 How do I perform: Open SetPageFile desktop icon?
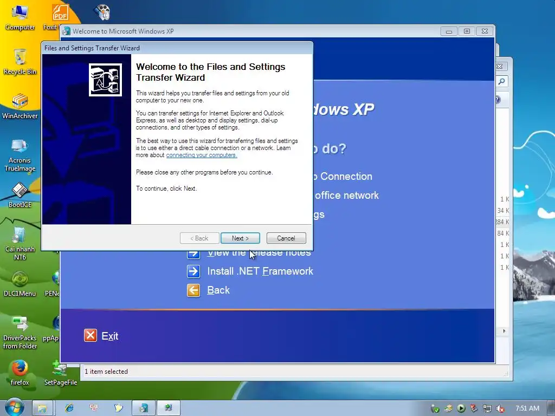(61, 373)
